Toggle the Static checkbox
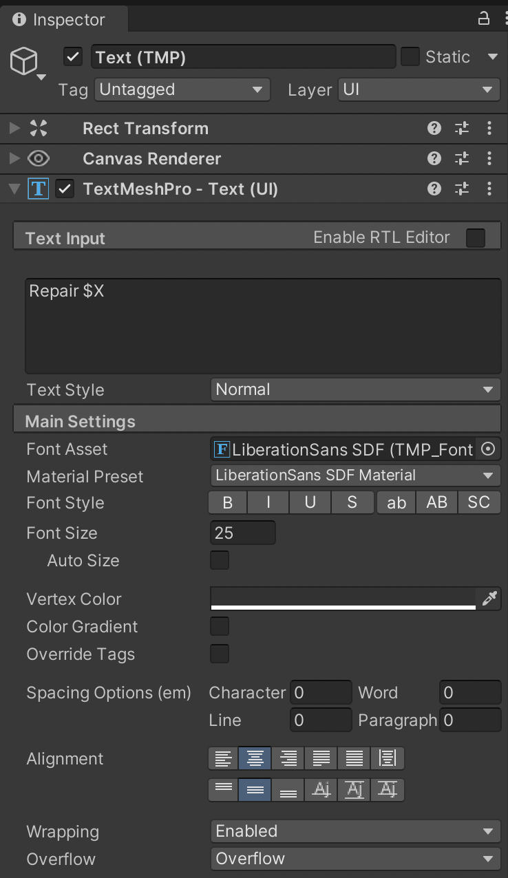Image resolution: width=508 pixels, height=878 pixels. (410, 57)
